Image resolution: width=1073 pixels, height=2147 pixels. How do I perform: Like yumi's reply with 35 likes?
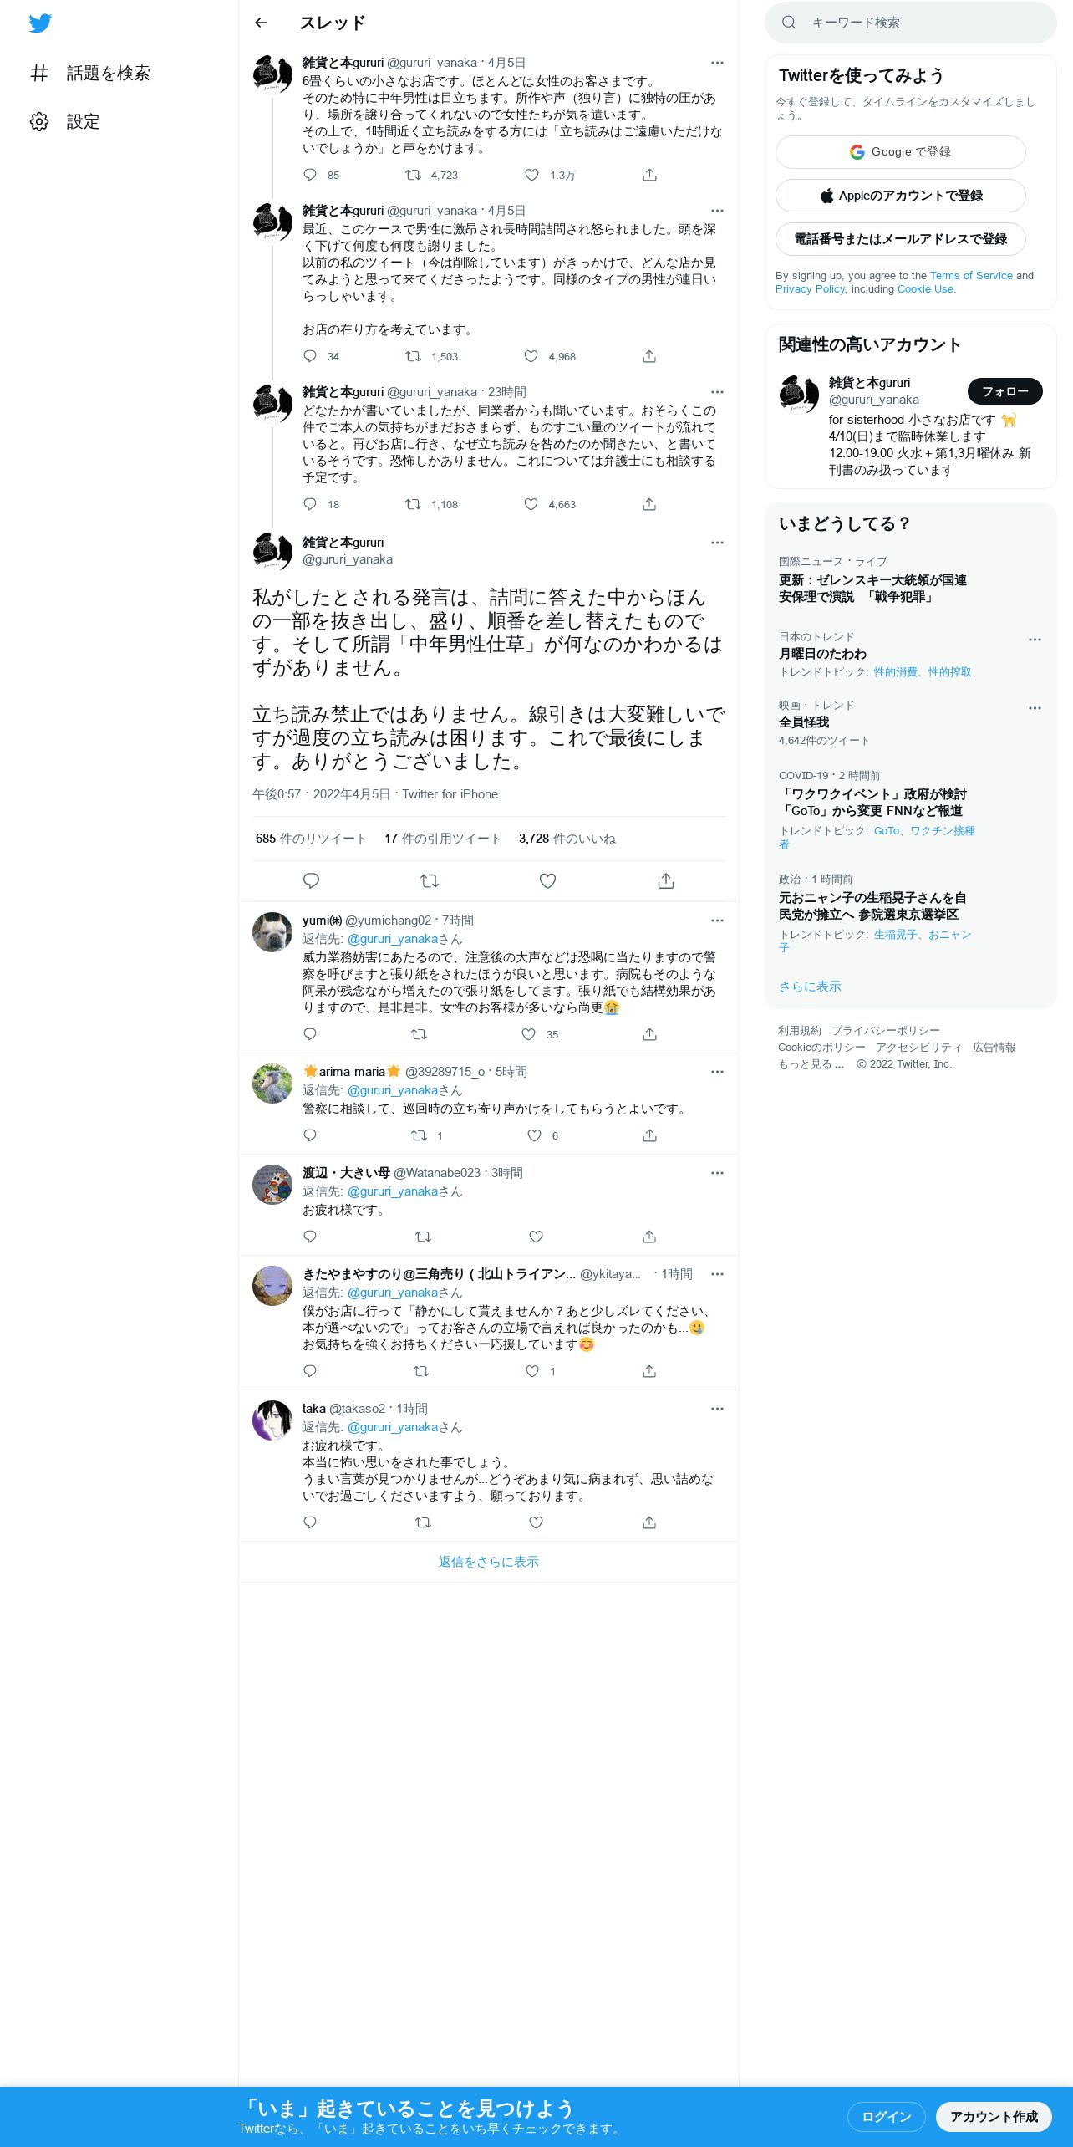[x=528, y=1034]
